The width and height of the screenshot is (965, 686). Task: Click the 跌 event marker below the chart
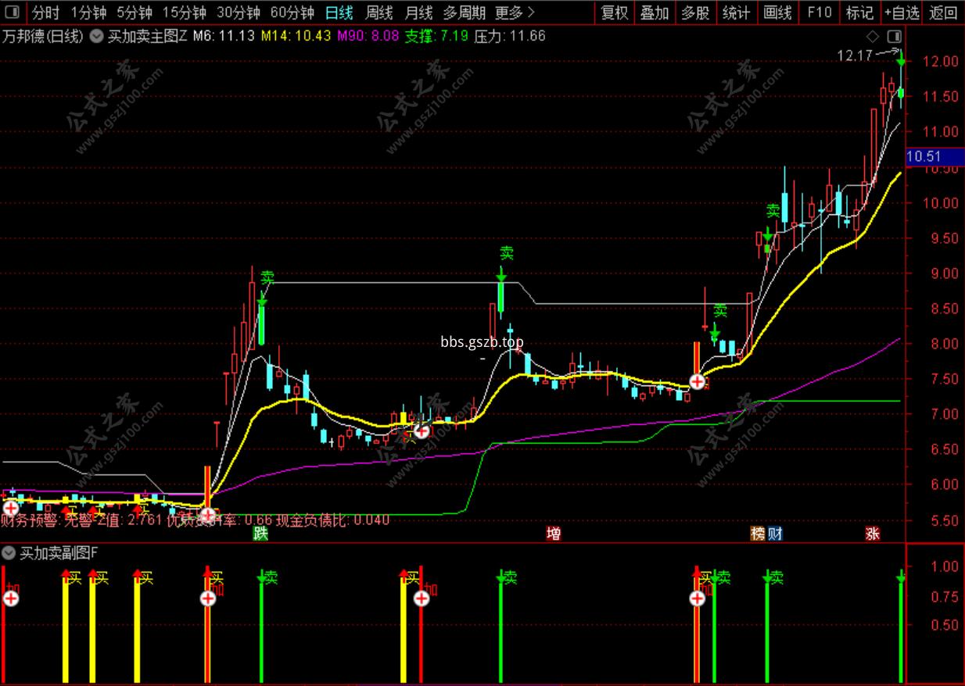coord(260,534)
